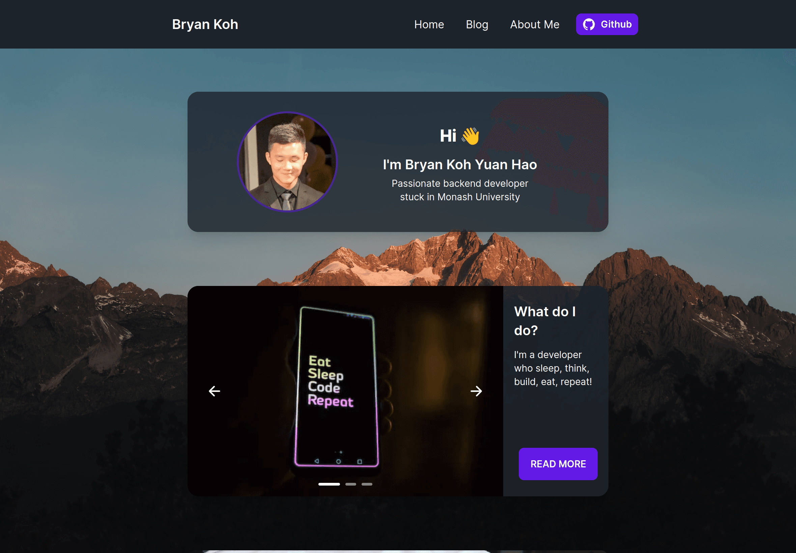Click the Github purple button
The height and width of the screenshot is (553, 796).
click(606, 24)
